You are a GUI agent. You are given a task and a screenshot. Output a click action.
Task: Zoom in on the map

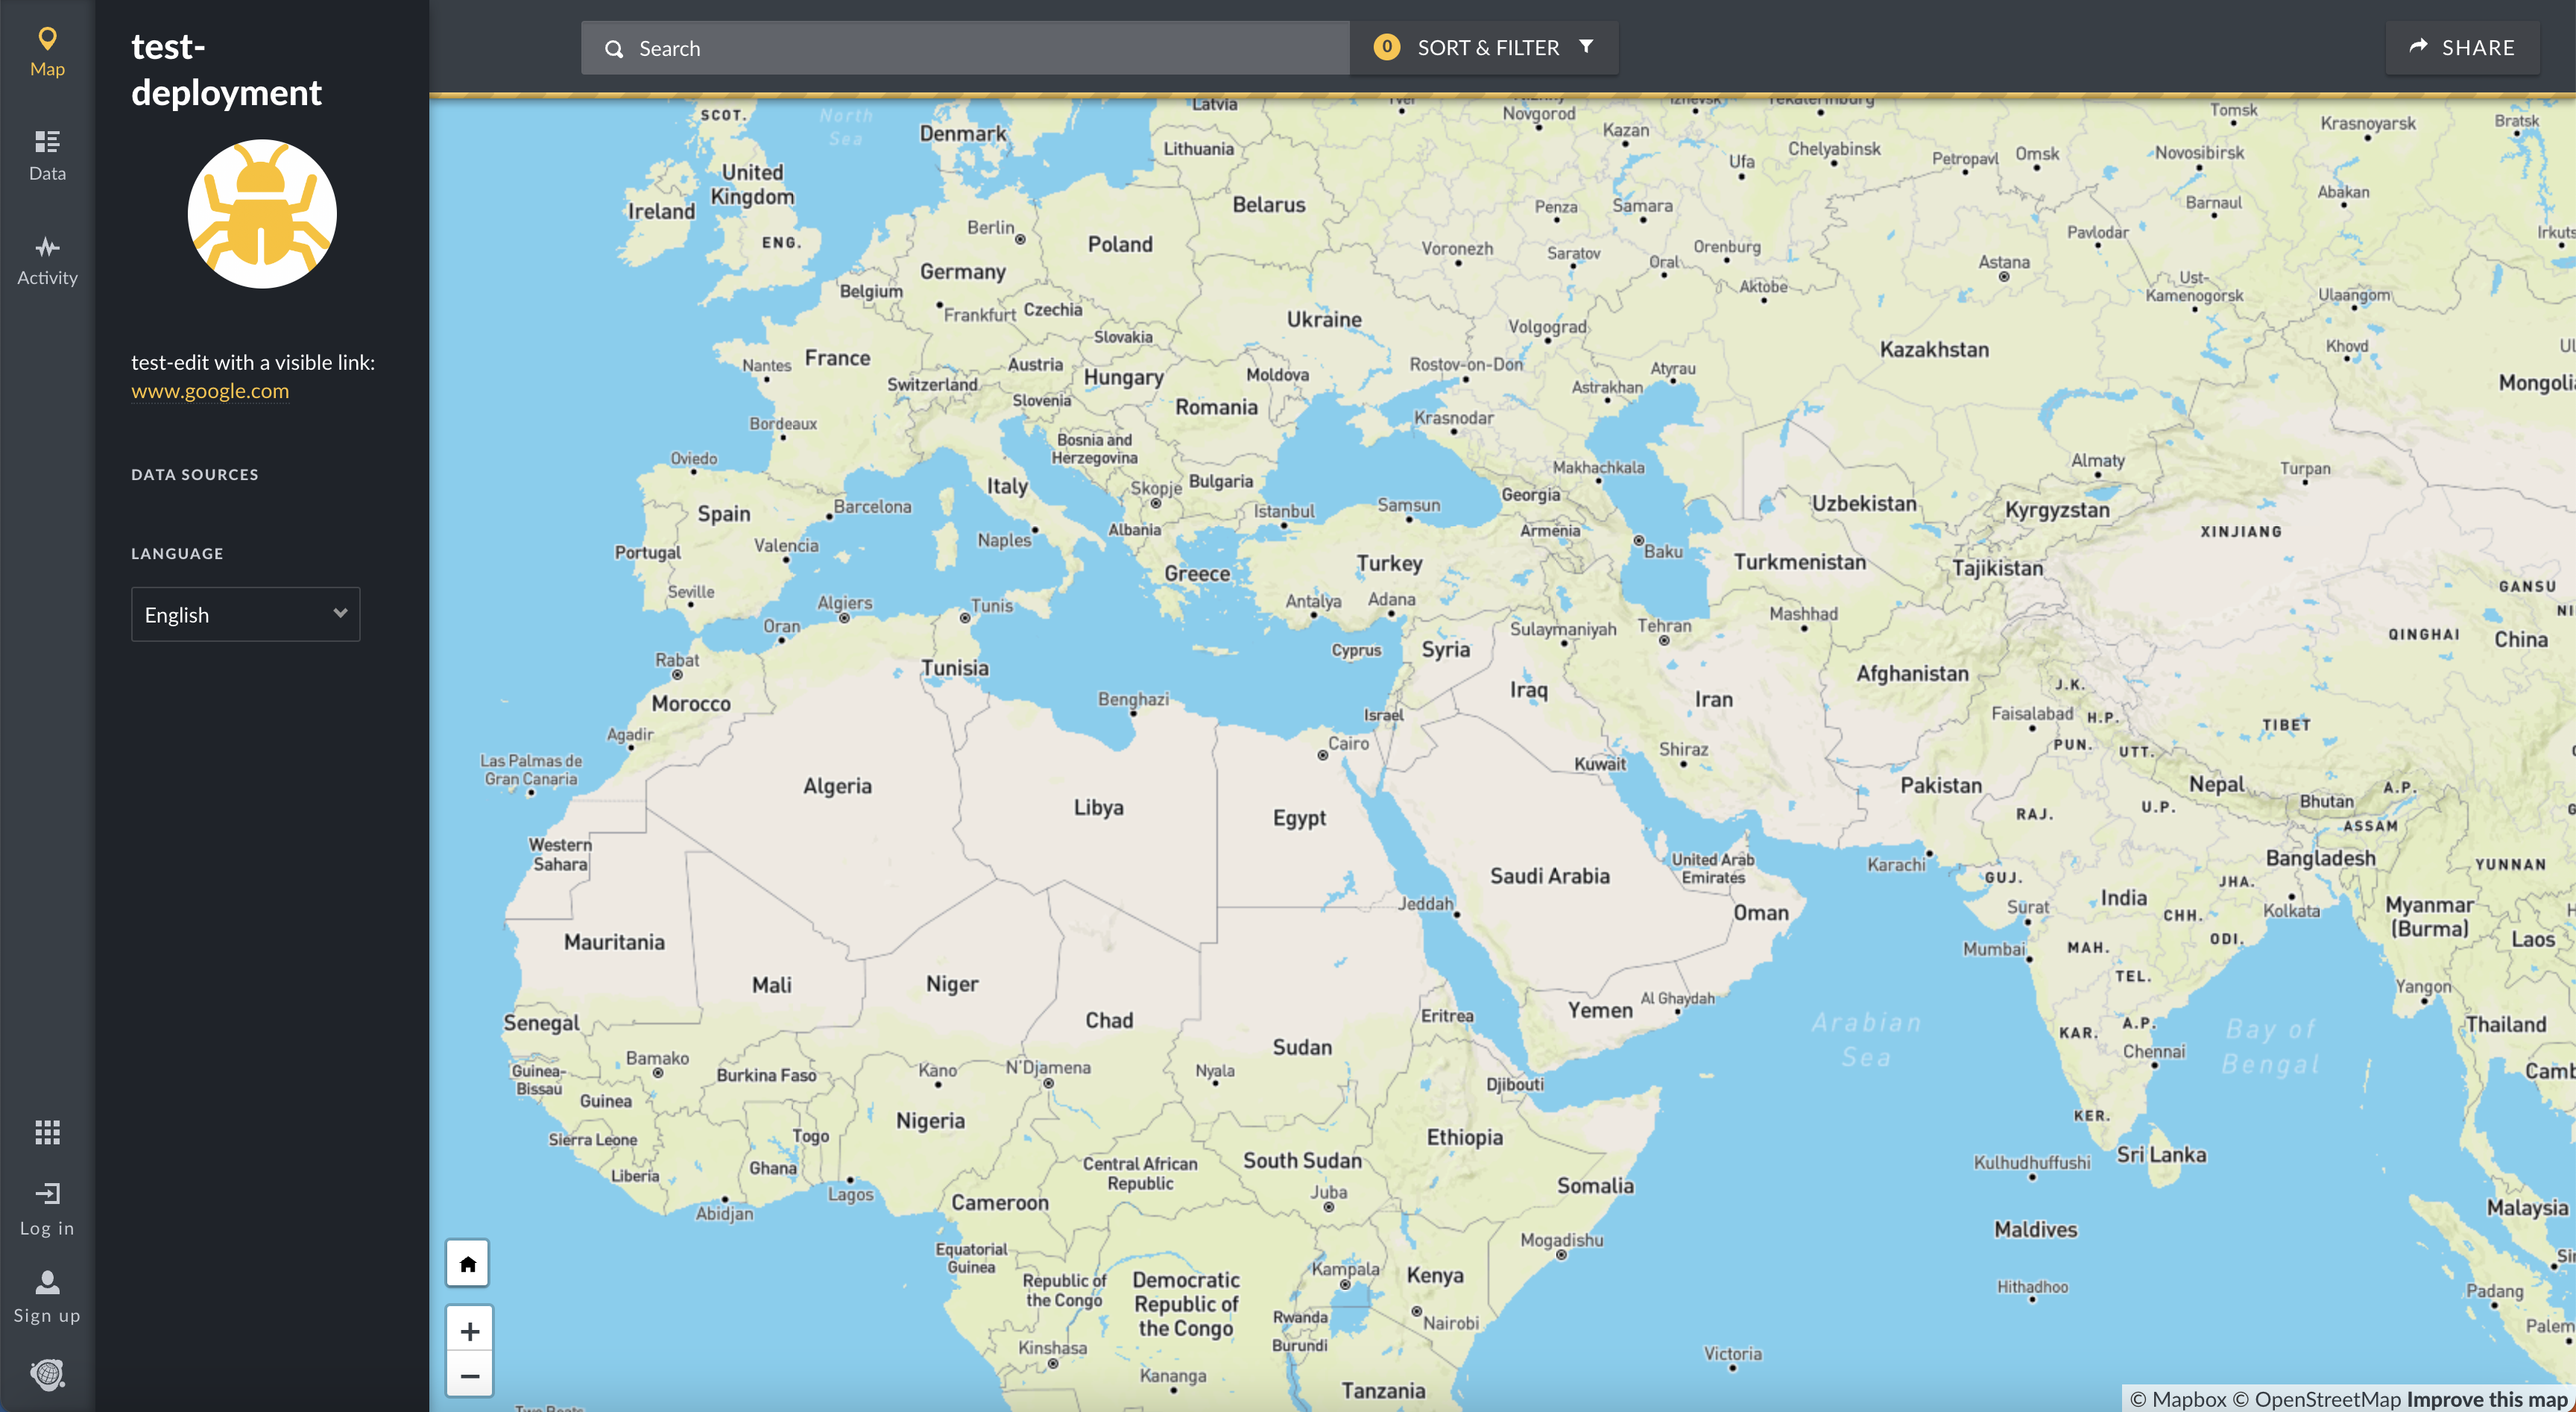(x=469, y=1331)
